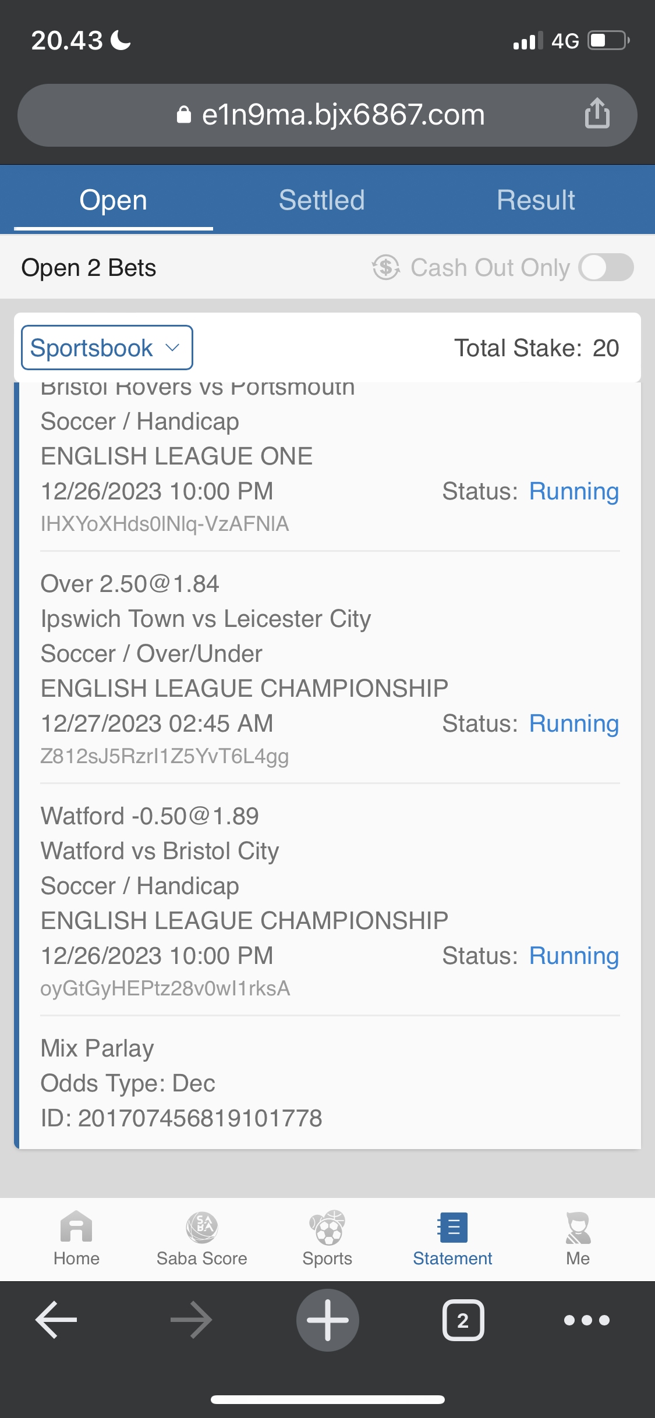The image size is (655, 1418).
Task: Switch to the Result tab
Action: pos(536,200)
